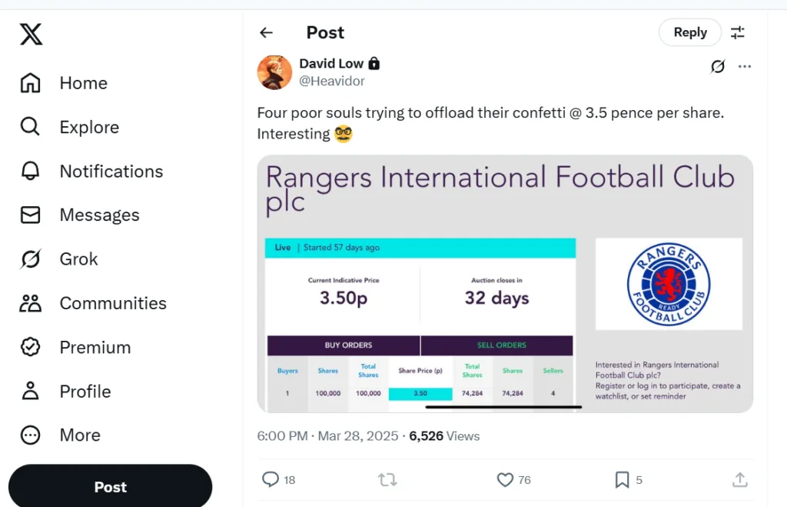Click David Low's profile avatar

[274, 72]
